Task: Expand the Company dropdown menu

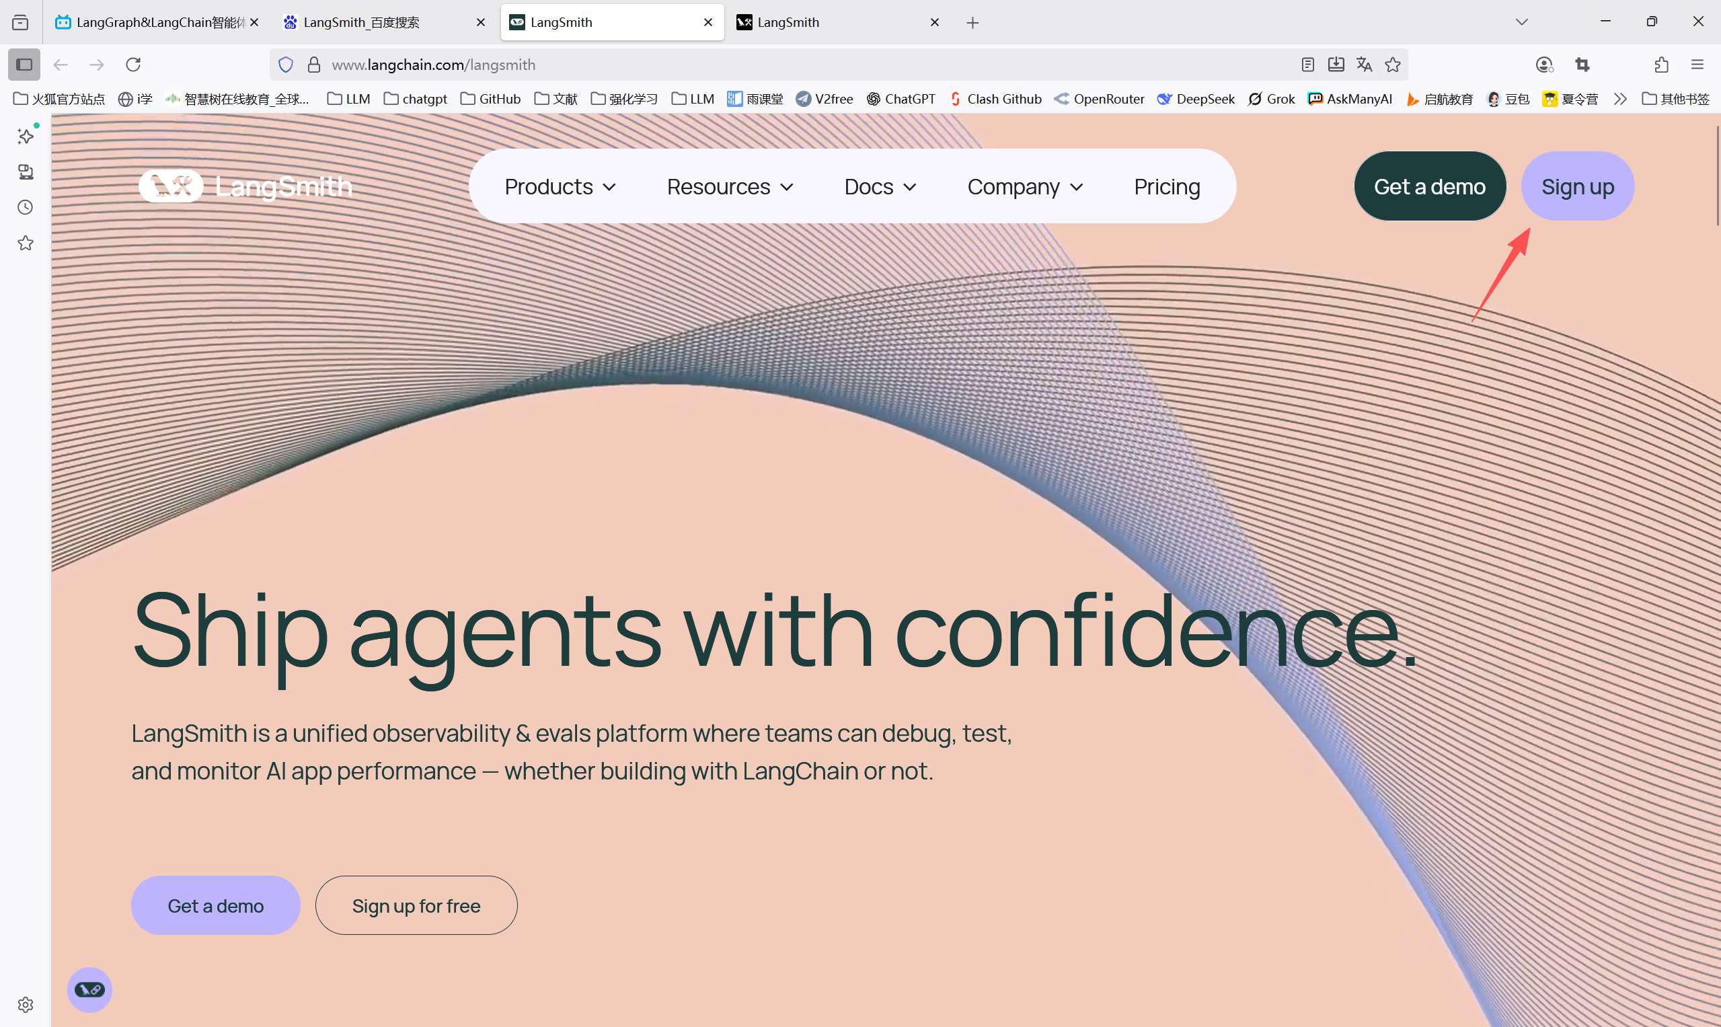Action: click(x=1025, y=187)
